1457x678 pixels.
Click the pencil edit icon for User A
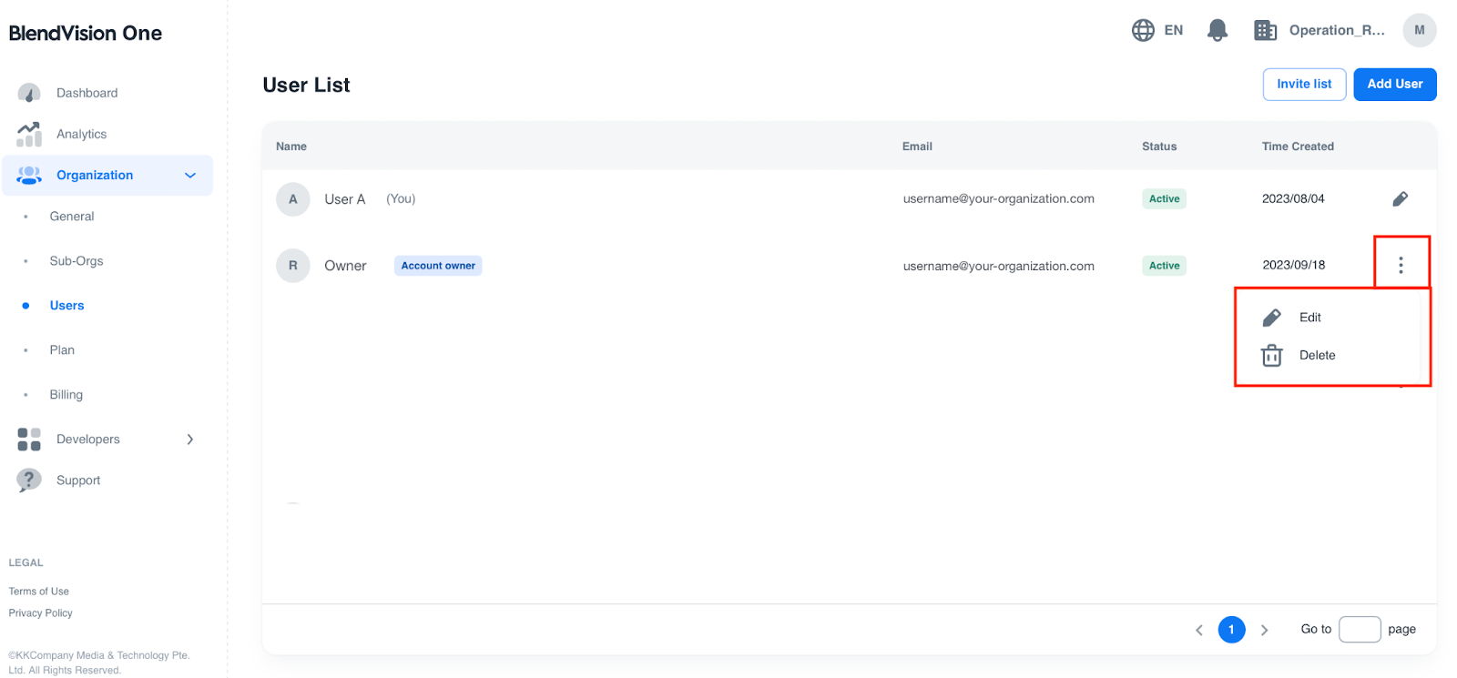[1400, 199]
